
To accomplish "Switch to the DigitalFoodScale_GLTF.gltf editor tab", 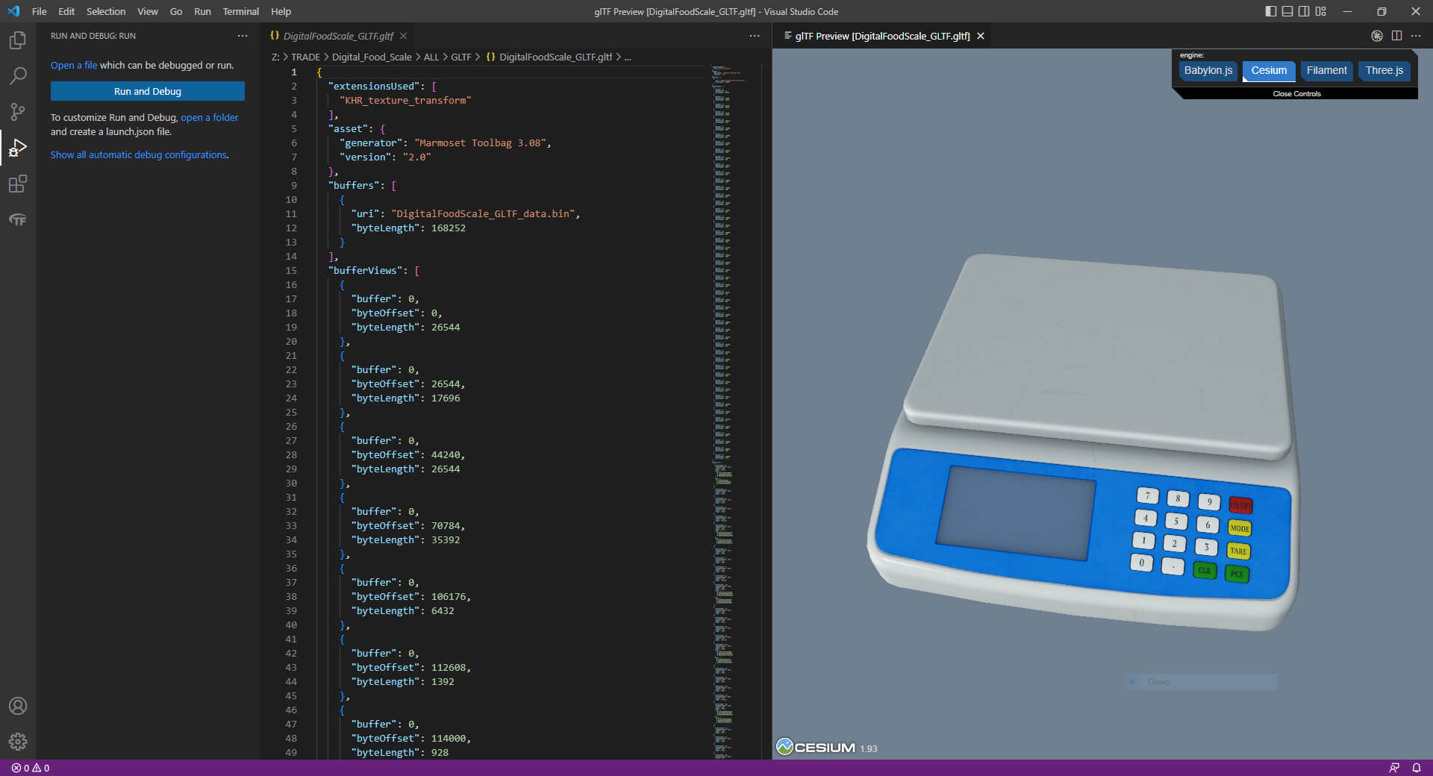I will [x=338, y=36].
